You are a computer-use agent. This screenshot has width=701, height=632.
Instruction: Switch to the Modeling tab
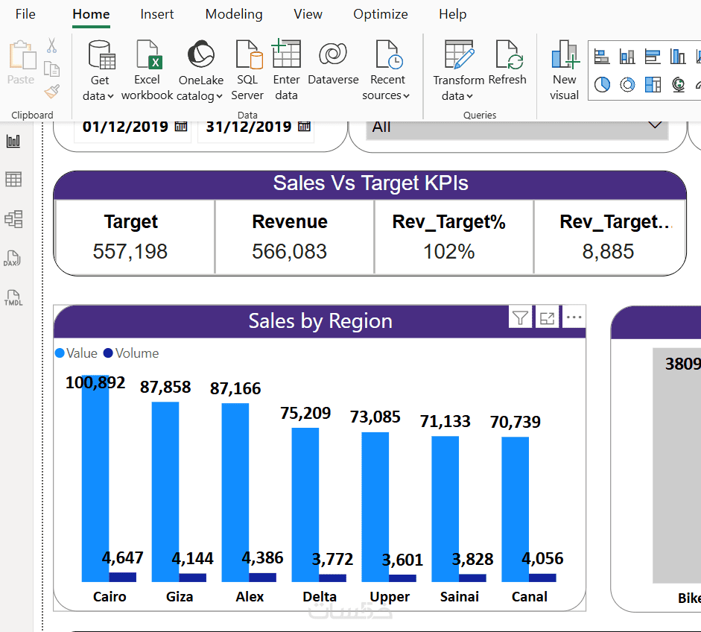[234, 14]
